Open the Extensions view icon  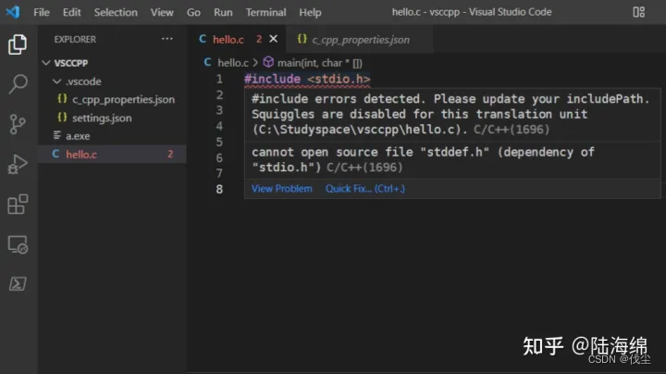[18, 205]
